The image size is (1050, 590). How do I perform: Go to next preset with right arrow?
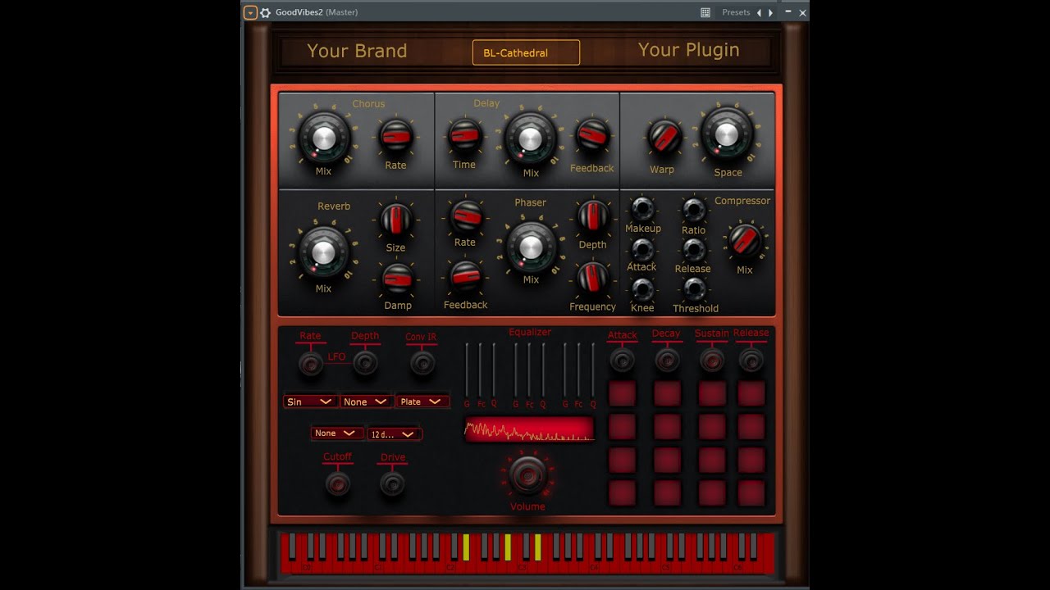tap(770, 12)
